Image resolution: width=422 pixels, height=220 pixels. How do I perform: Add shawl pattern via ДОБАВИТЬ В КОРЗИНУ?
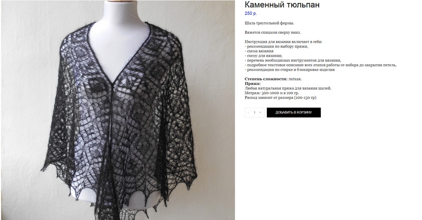pos(294,113)
